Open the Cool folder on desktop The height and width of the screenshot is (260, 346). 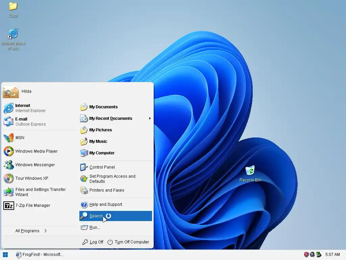pyautogui.click(x=13, y=9)
